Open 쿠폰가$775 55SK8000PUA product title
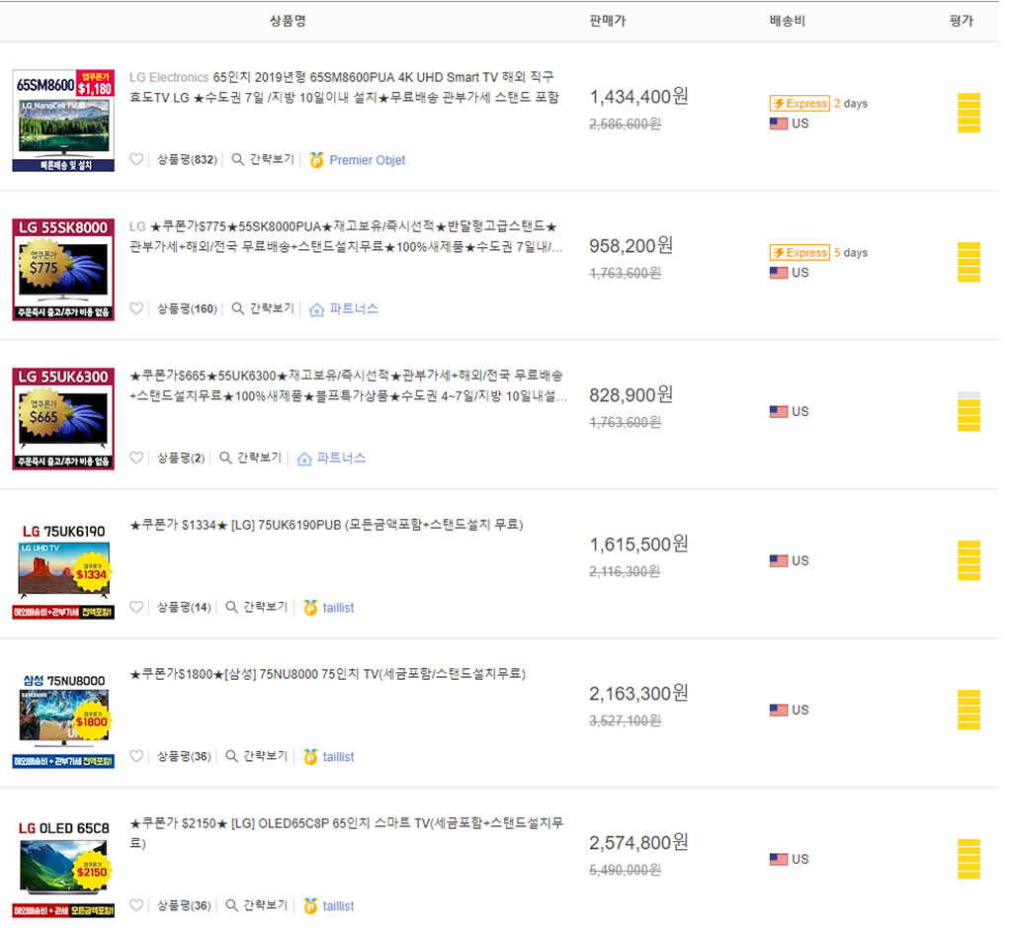The width and height of the screenshot is (1012, 931). (x=346, y=236)
